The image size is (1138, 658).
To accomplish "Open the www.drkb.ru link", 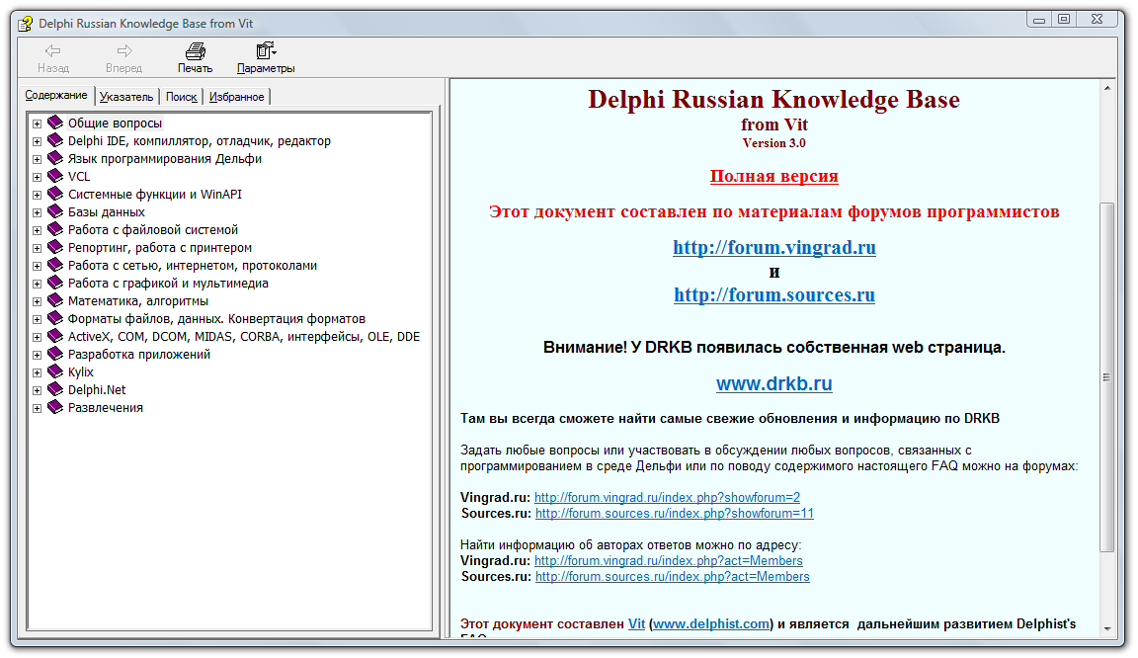I will click(x=773, y=383).
